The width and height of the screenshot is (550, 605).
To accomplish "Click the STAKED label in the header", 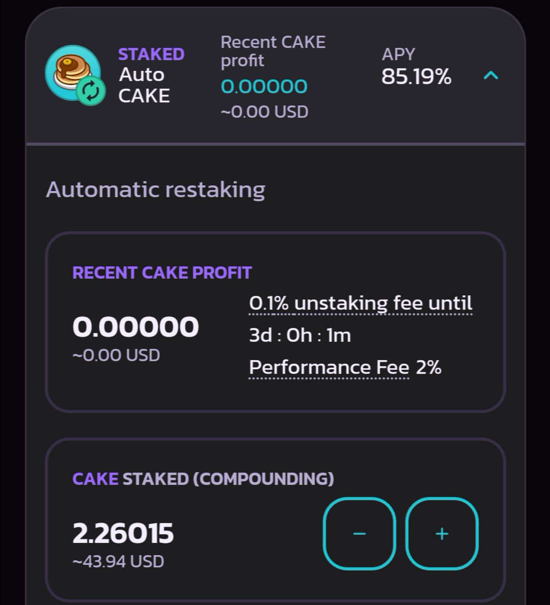I will coord(151,54).
